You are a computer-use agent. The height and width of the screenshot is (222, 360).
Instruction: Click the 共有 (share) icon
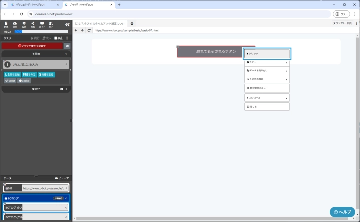(33, 24)
